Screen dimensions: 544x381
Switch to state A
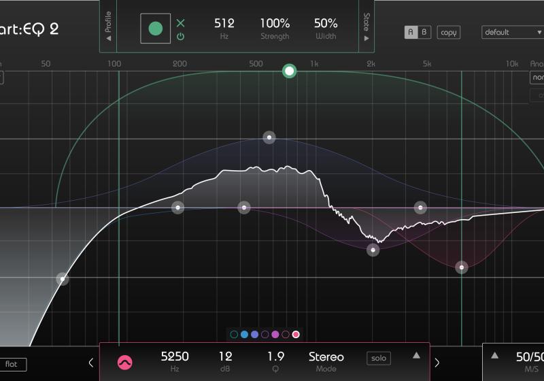pyautogui.click(x=411, y=32)
